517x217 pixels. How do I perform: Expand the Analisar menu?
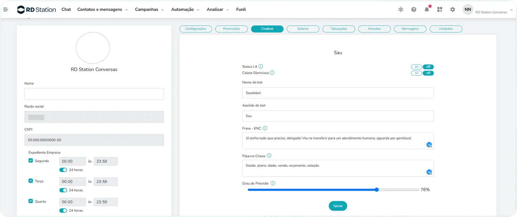point(218,10)
